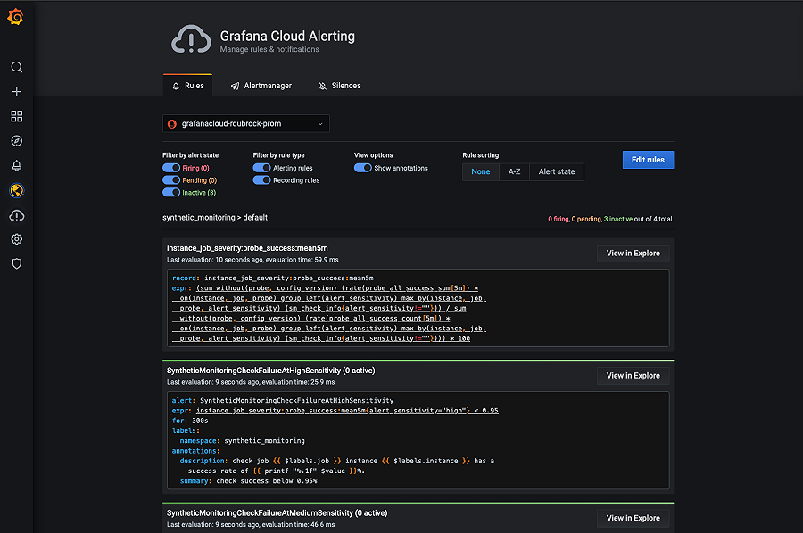
Task: Open the Synthetic Monitoring cloud icon
Action: click(15, 214)
